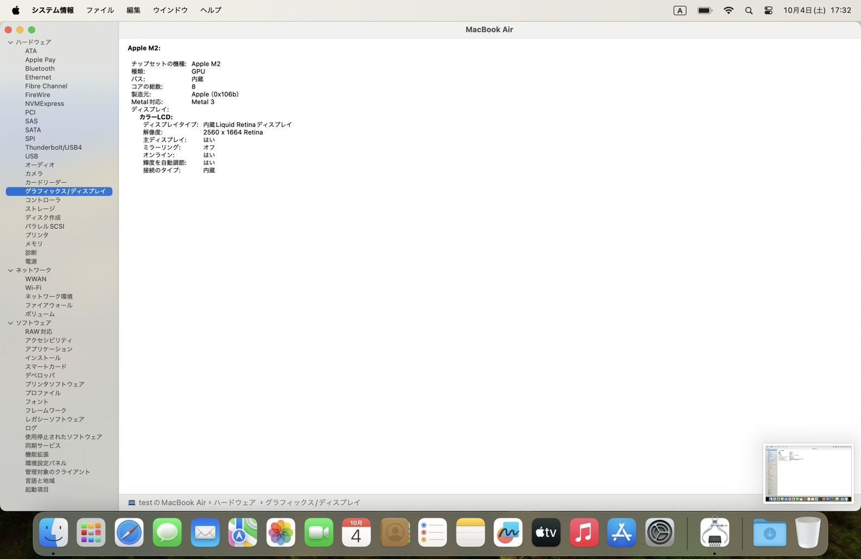Open System Information icon in Dock

tap(714, 533)
